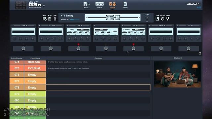The height and width of the screenshot is (119, 212).
Task: Click the Clipboard panel header
Action: (x=178, y=58)
